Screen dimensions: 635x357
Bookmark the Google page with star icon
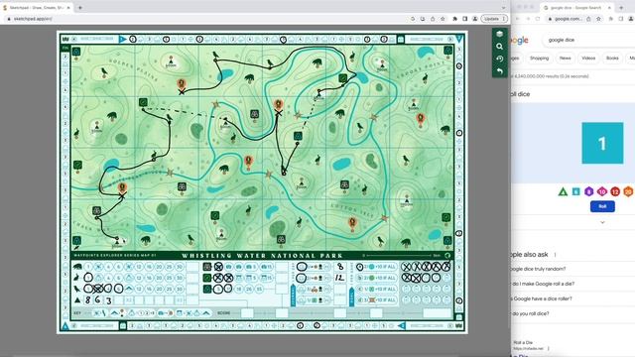click(598, 19)
